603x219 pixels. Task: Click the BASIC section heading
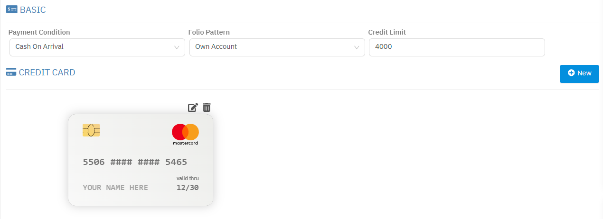tap(33, 9)
